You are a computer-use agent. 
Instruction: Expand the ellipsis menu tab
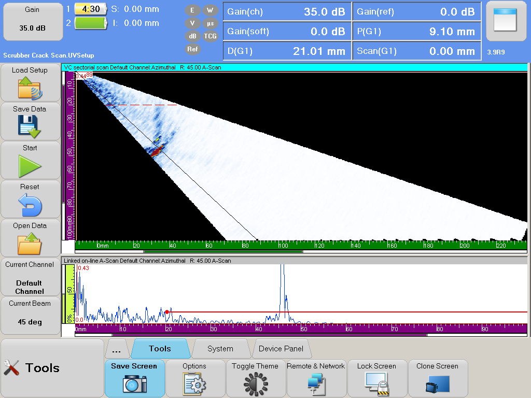tap(117, 349)
